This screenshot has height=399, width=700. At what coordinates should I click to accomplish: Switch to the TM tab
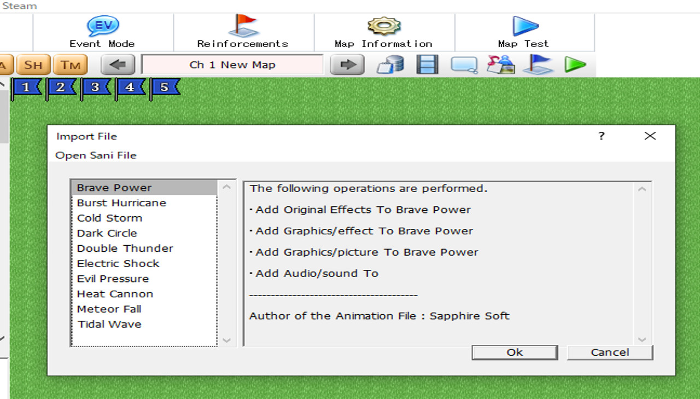71,65
